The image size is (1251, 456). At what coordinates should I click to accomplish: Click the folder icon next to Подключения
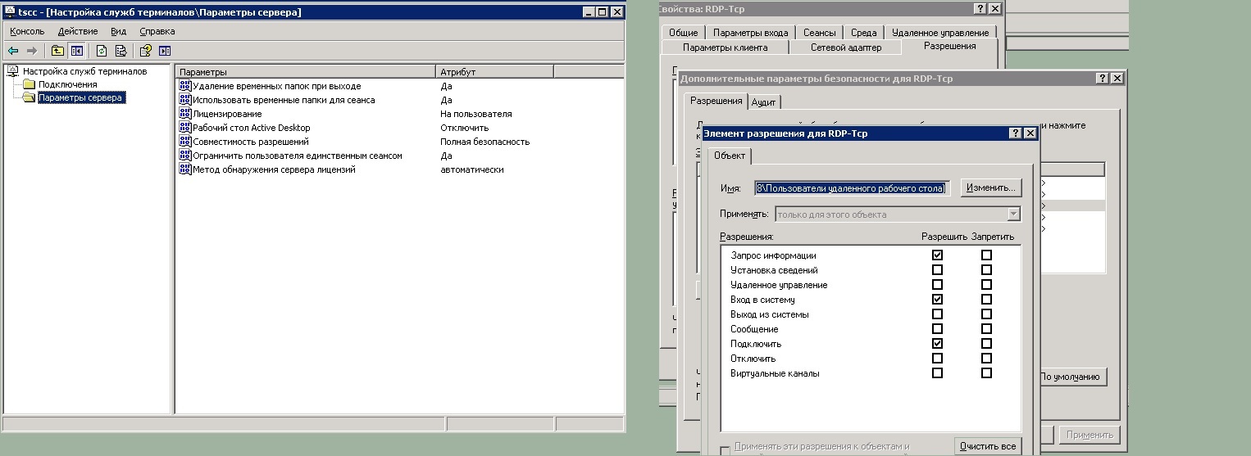click(29, 84)
